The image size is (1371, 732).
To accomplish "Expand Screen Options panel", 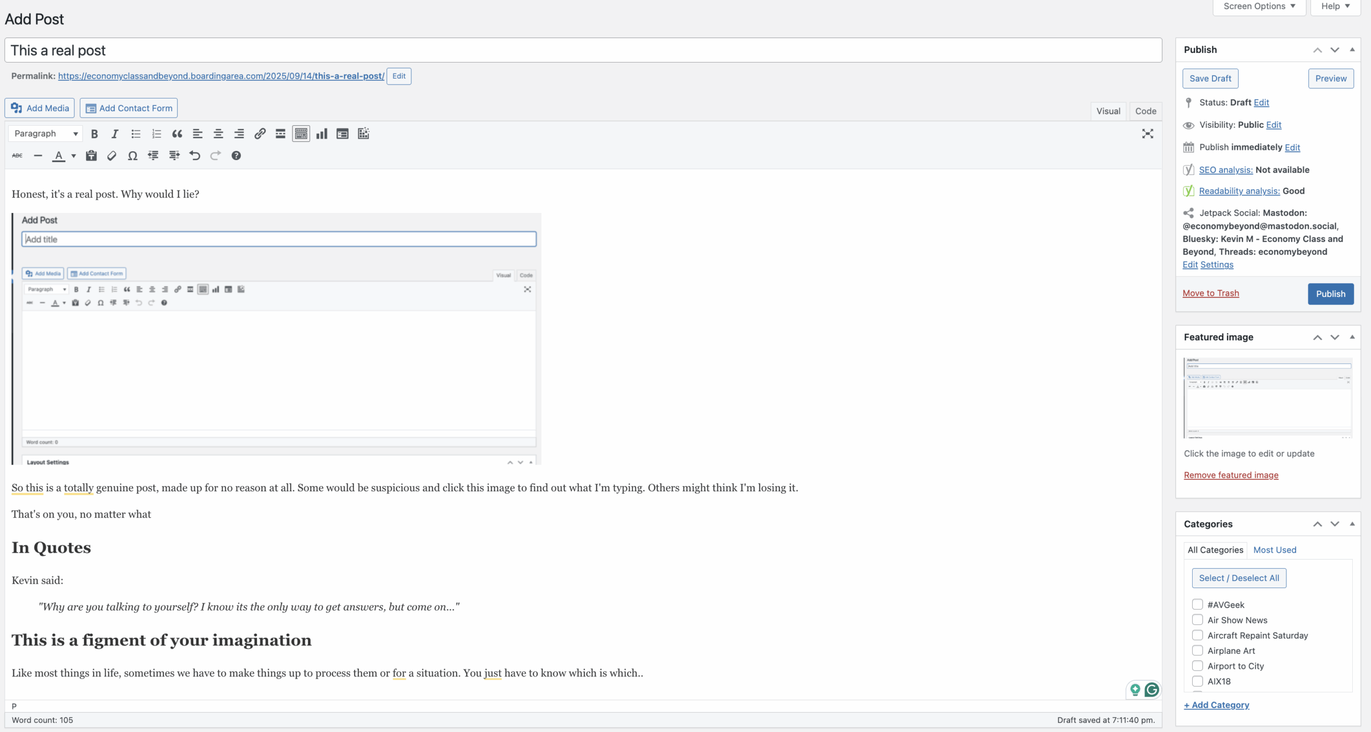I will point(1259,6).
